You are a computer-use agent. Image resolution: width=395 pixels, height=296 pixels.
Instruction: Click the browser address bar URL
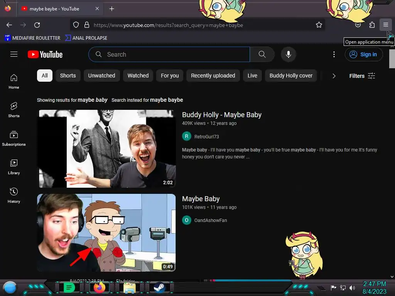click(x=168, y=25)
